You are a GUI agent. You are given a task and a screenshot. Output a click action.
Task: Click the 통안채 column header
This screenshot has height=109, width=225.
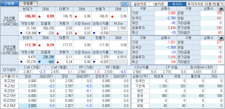tap(196, 76)
